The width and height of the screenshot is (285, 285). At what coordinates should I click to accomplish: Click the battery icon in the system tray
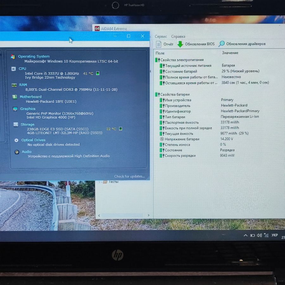pyautogui.click(x=252, y=235)
